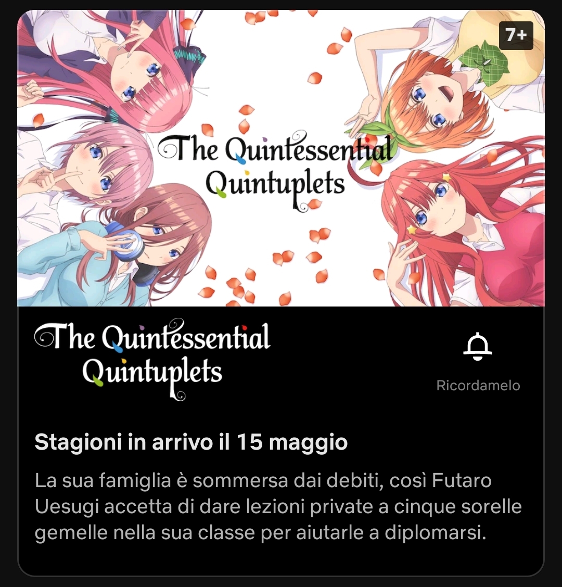The height and width of the screenshot is (587, 562).
Task: Tap the short pink-haired girl touching her lips
Action: click(x=94, y=165)
